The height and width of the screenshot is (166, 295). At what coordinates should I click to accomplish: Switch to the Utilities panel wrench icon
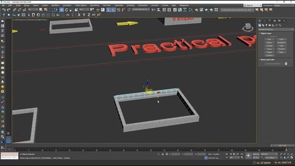284,21
